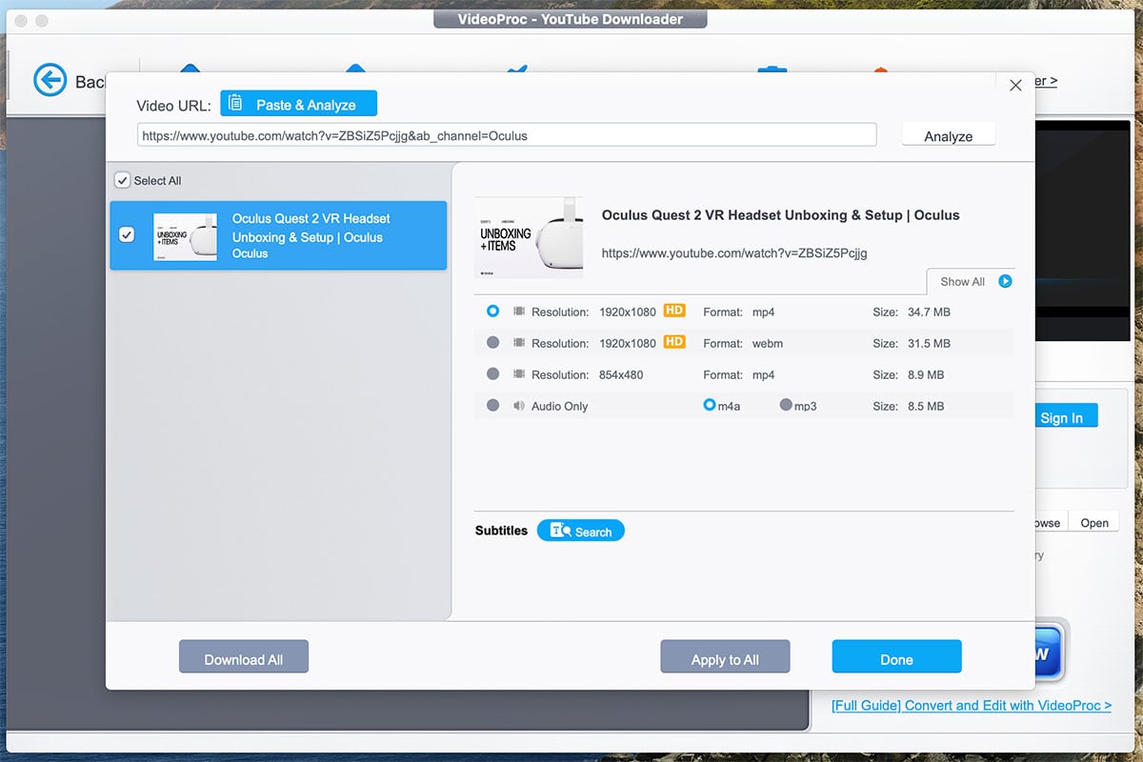Screen dimensions: 1143x762
Task: Search for subtitles
Action: [581, 531]
